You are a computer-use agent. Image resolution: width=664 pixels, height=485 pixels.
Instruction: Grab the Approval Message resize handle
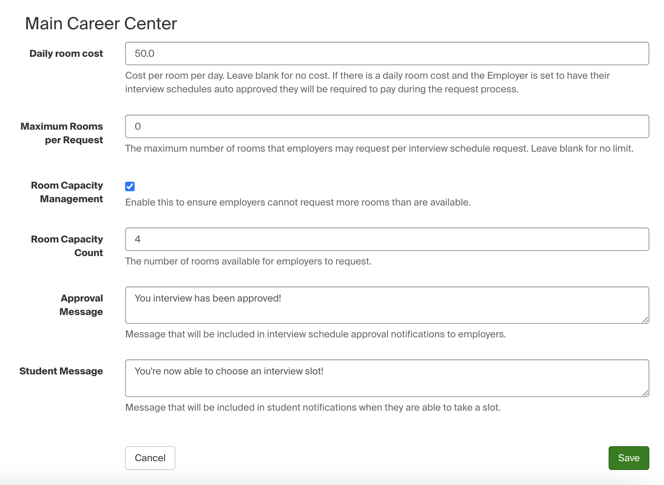click(645, 320)
